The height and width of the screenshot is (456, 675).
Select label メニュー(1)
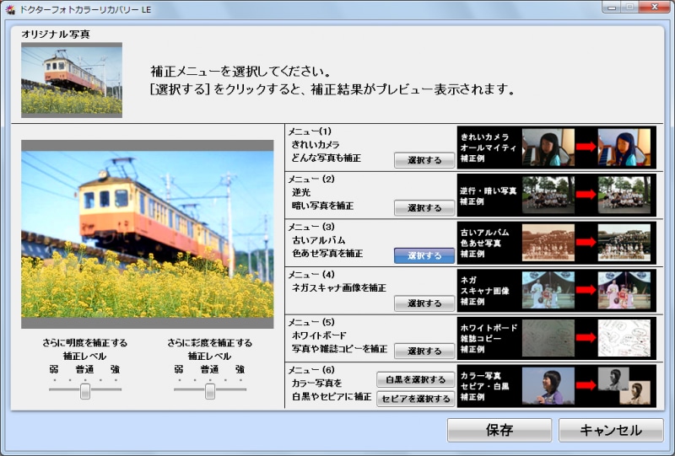[x=310, y=131]
